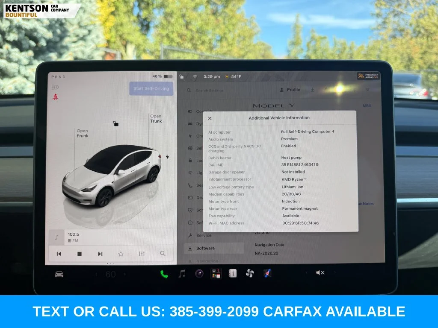The height and width of the screenshot is (328, 438).
Task: Open the owner's Manual icon
Action: click(x=233, y=274)
